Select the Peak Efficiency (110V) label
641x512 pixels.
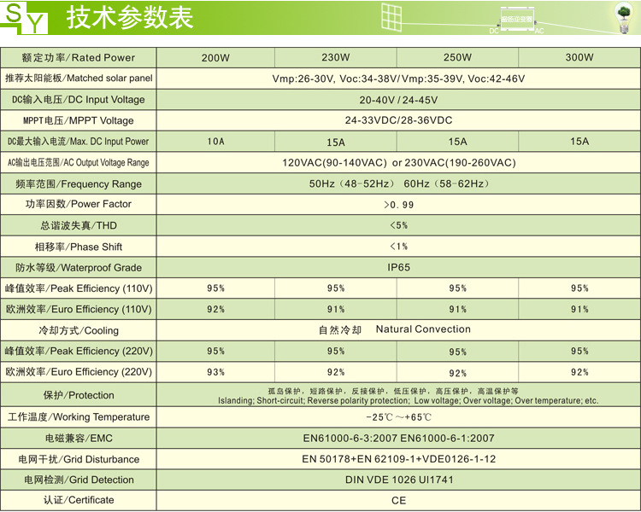[x=79, y=288]
